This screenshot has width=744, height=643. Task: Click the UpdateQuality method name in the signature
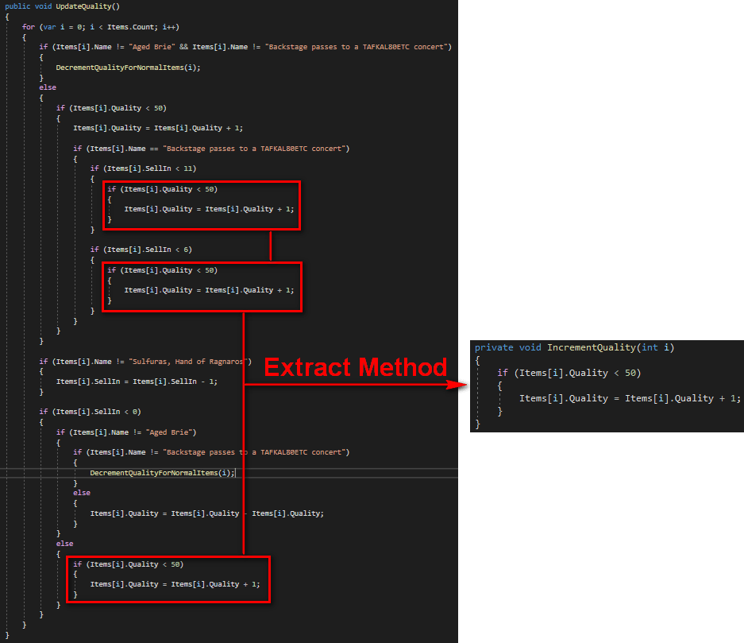pos(86,6)
